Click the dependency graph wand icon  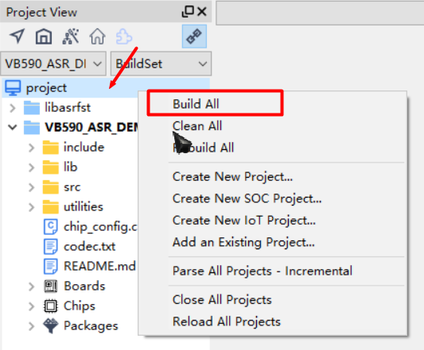[71, 37]
